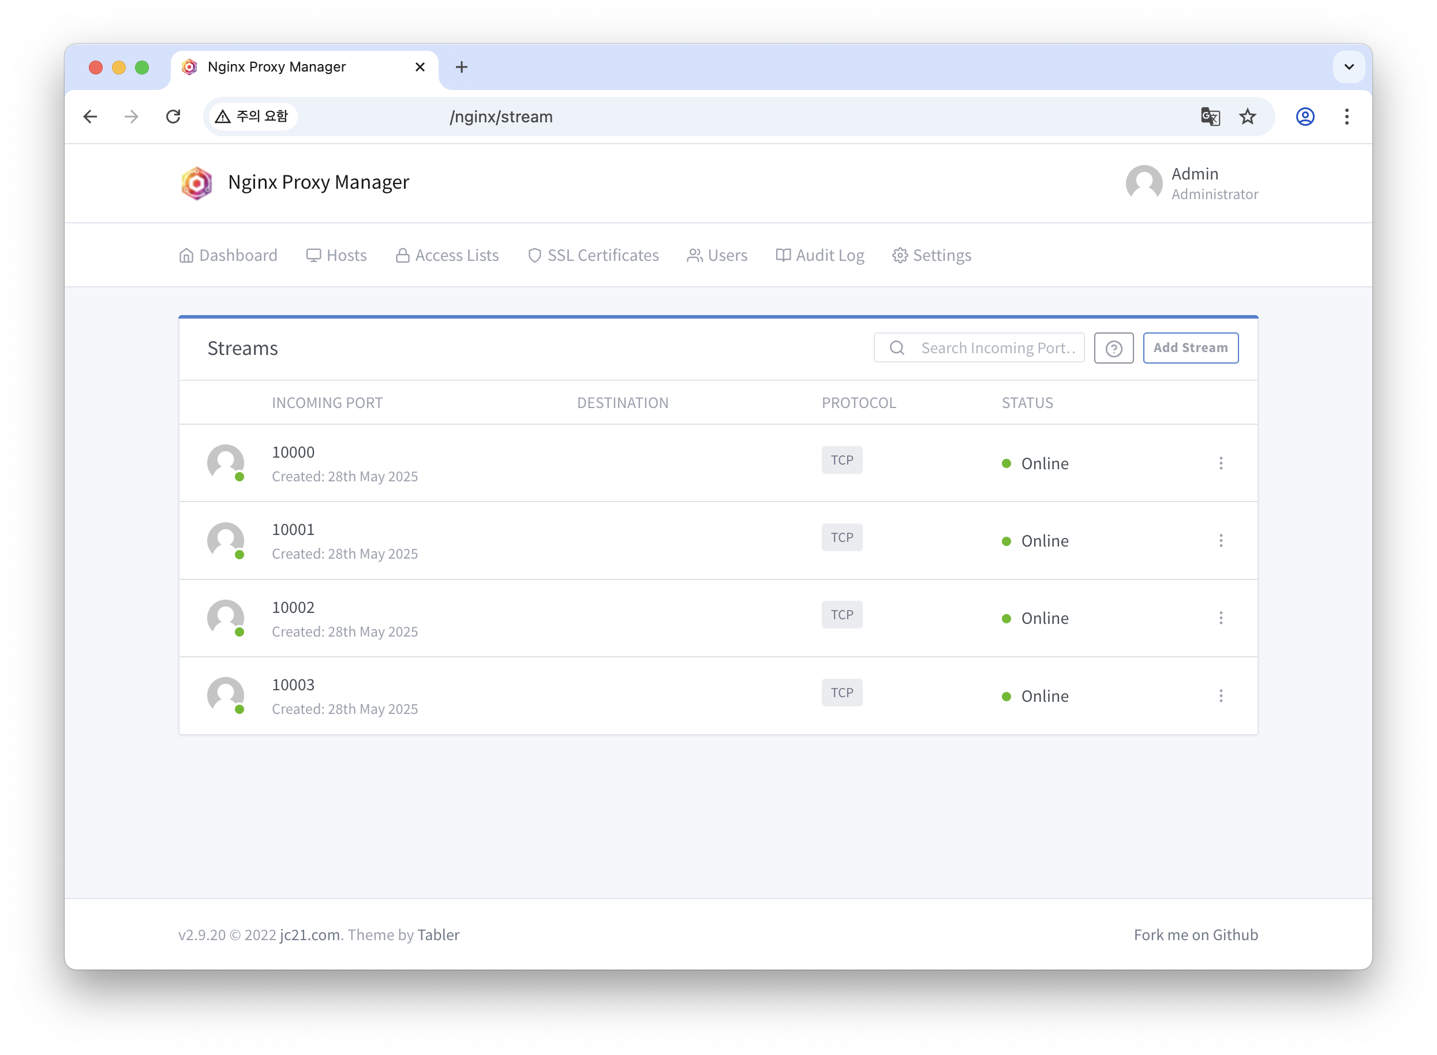This screenshot has width=1437, height=1055.
Task: Click the back navigation arrow
Action: tap(91, 117)
